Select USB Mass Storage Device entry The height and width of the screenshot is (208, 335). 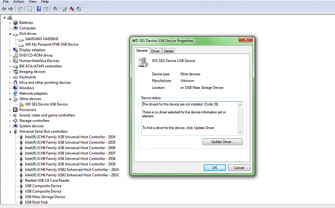[x=45, y=197]
